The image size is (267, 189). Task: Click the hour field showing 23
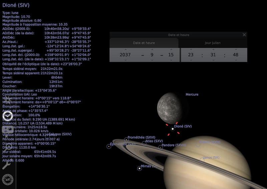pos(191,55)
